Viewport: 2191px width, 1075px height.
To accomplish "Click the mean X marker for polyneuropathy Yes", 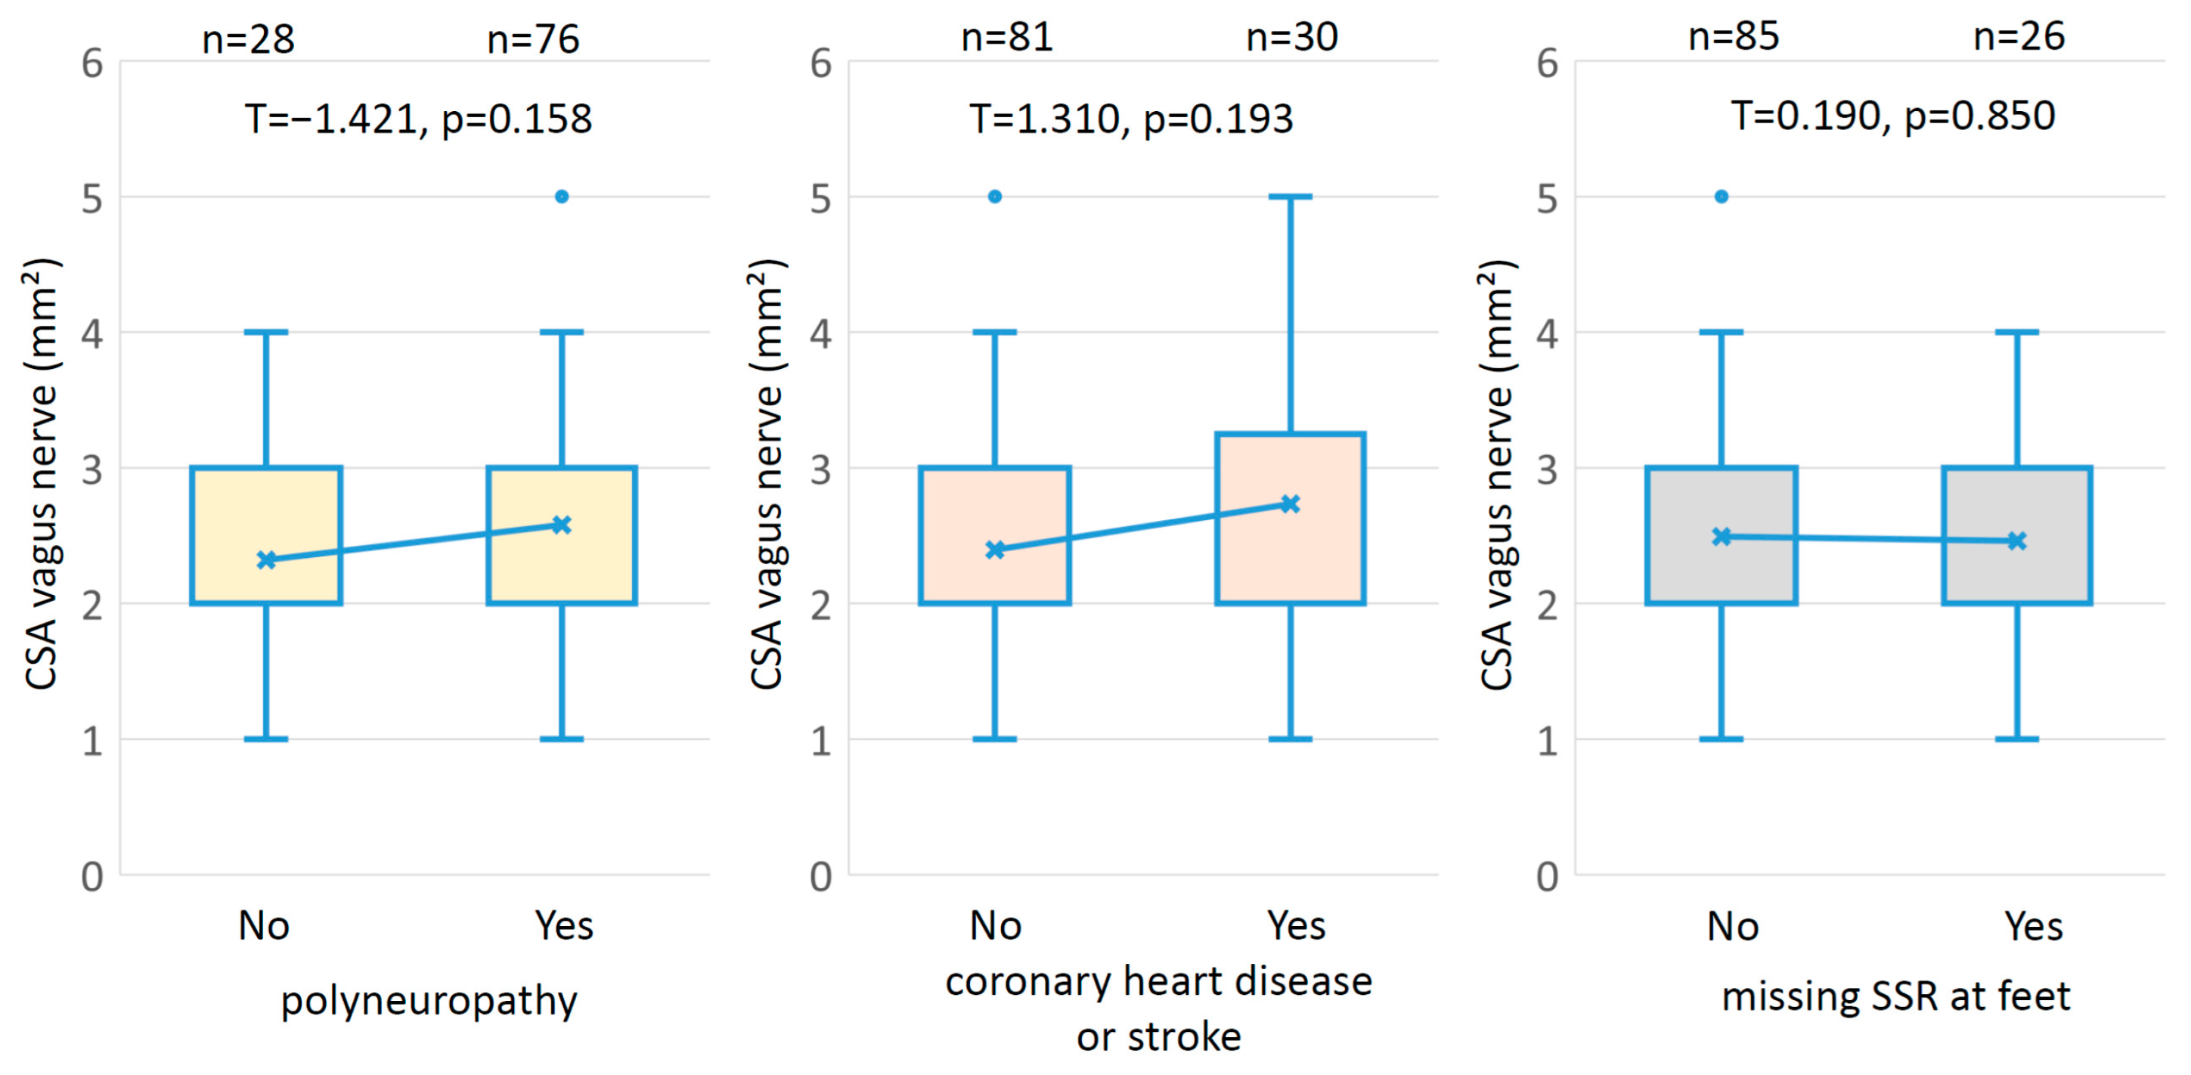I will tap(561, 525).
